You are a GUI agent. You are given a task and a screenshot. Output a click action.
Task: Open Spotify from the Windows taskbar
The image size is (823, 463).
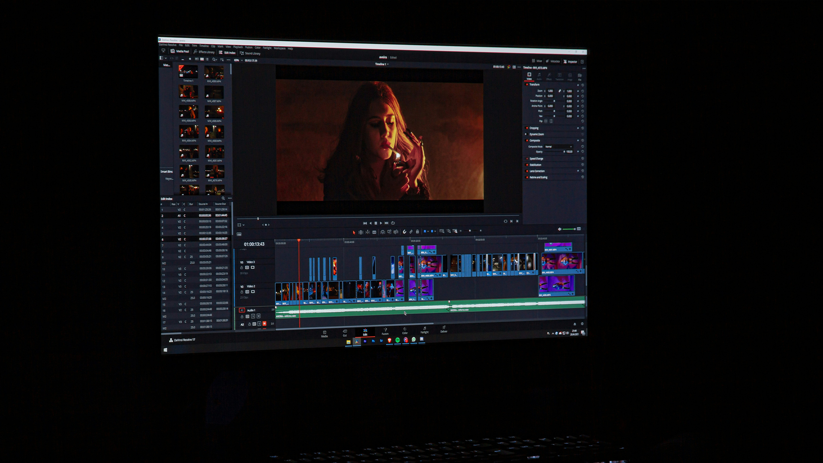[x=397, y=340]
